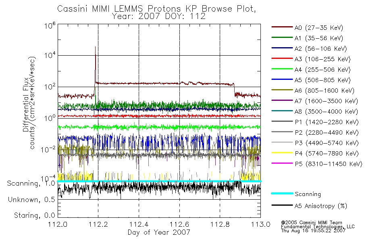Click the P3 (4490-5740 KeV) legend label

(x=327, y=143)
